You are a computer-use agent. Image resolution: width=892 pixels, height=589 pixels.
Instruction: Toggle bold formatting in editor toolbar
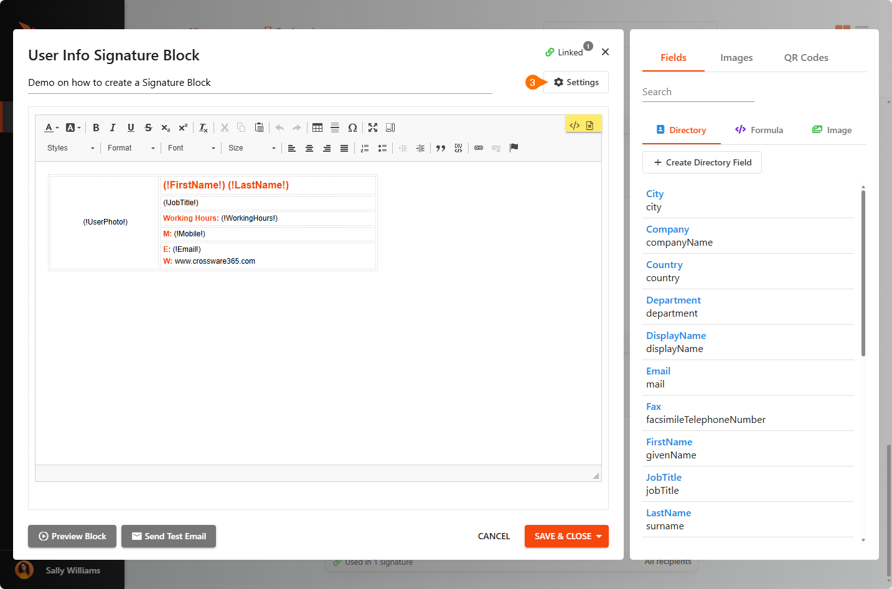[96, 128]
